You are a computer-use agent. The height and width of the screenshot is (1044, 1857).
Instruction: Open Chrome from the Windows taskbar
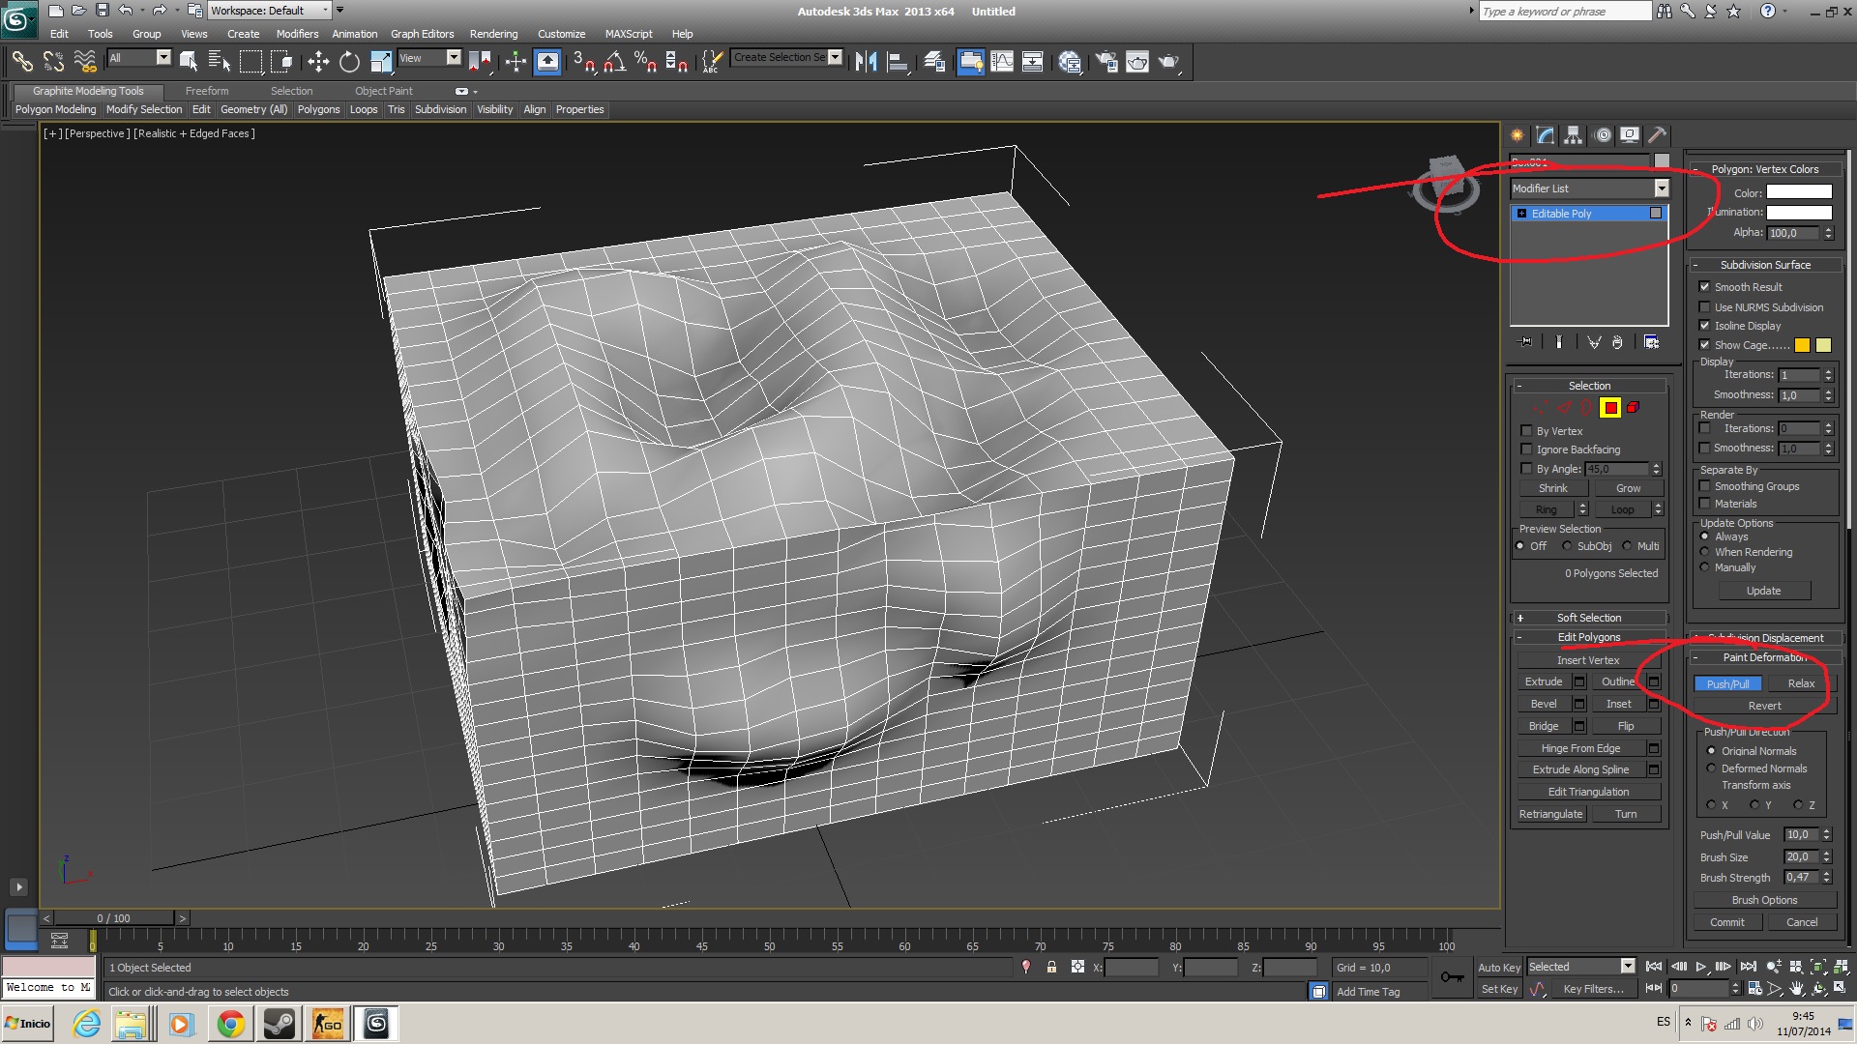[230, 1024]
